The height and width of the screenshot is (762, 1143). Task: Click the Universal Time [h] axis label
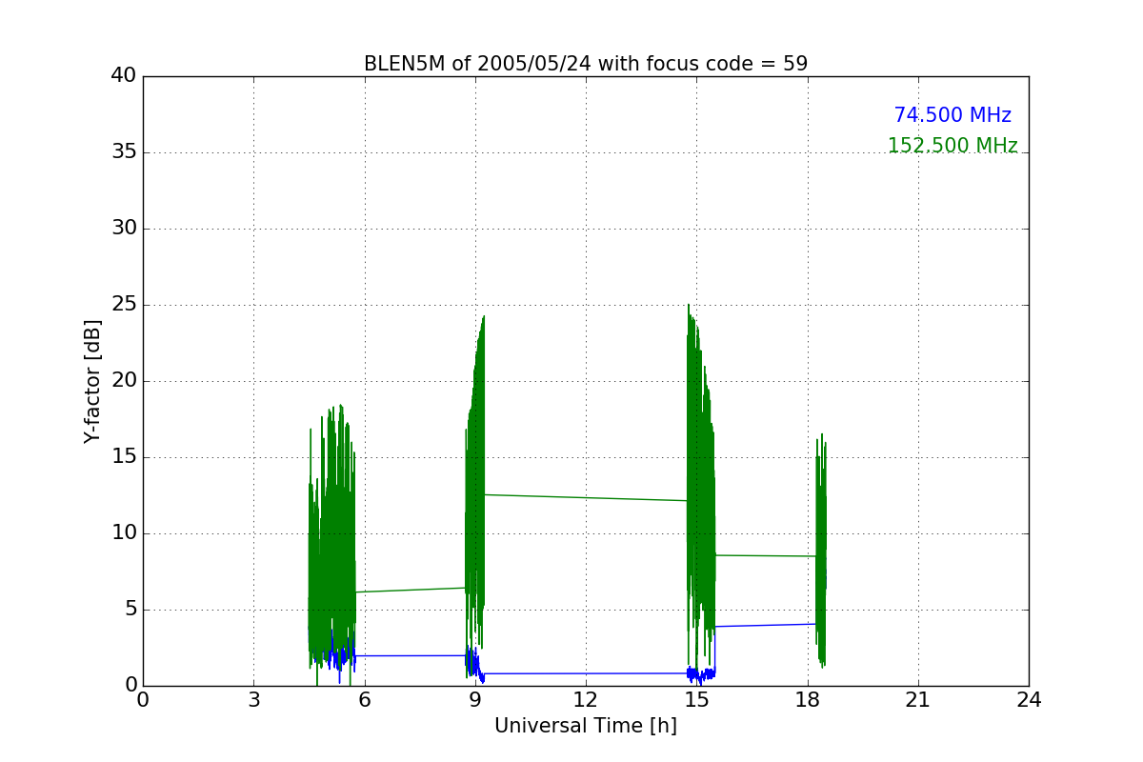coord(586,726)
